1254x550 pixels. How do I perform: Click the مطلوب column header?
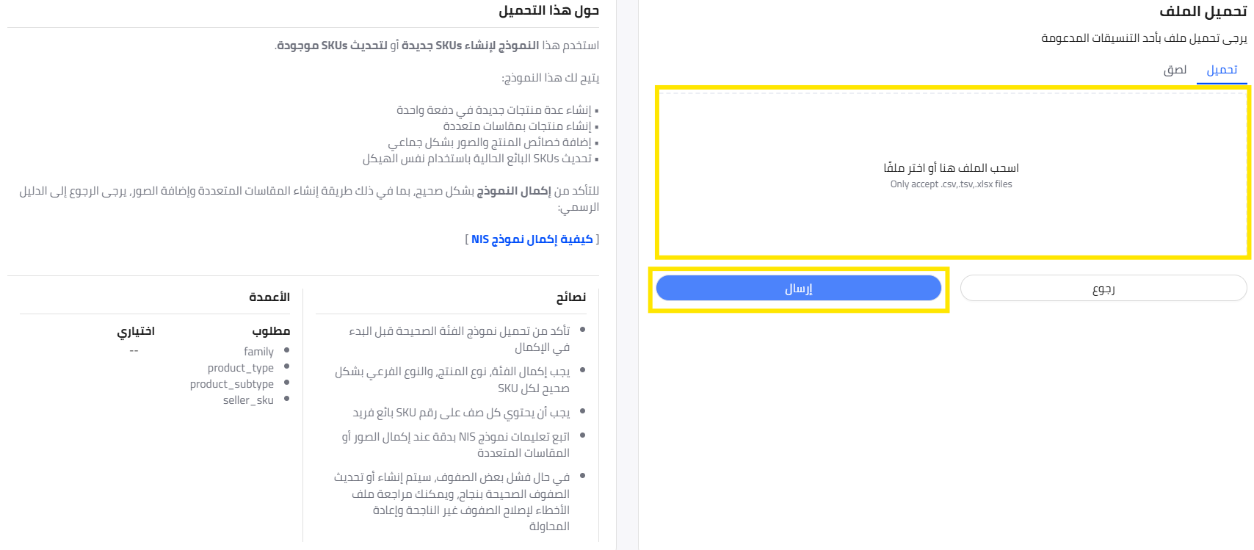point(271,331)
